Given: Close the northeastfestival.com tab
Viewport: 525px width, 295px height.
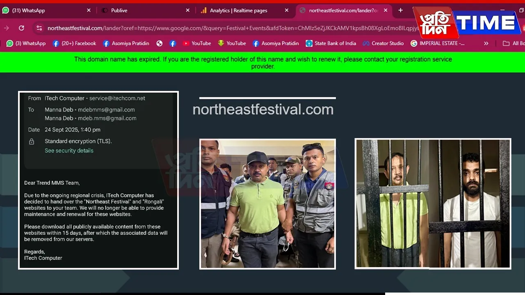Looking at the screenshot, I should pos(385,10).
